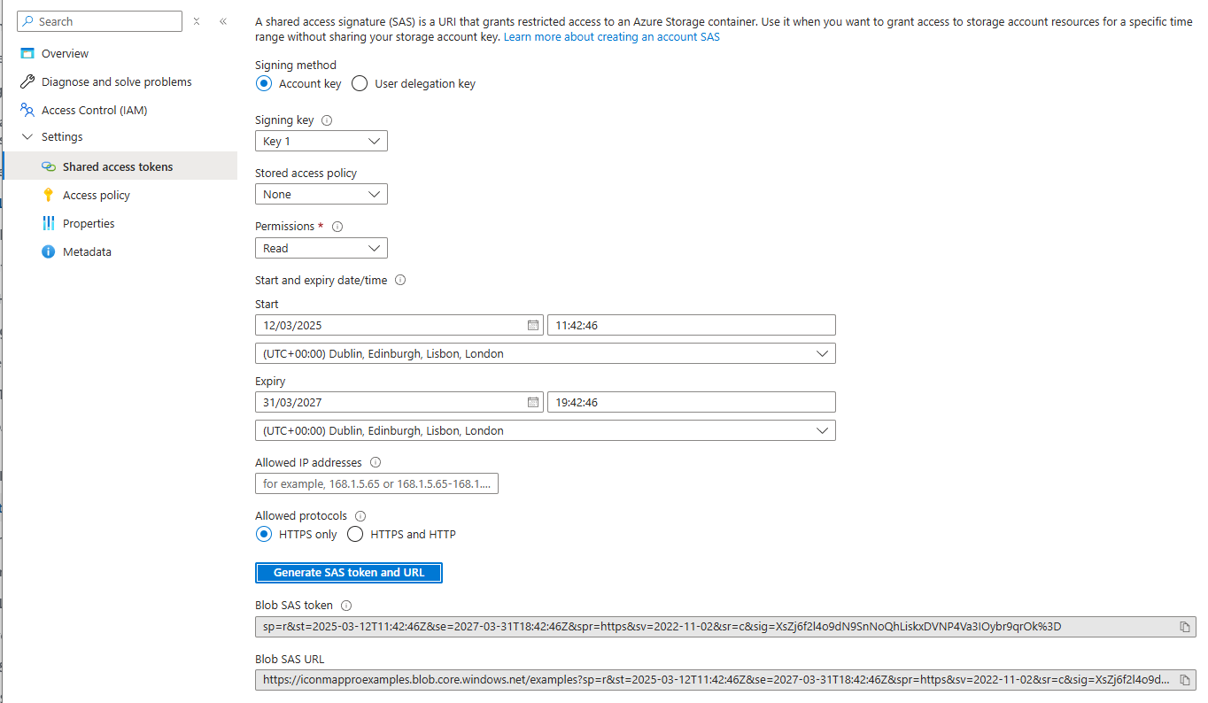Open the Signing key dropdown
Viewport: 1208px width, 703px height.
click(x=321, y=142)
